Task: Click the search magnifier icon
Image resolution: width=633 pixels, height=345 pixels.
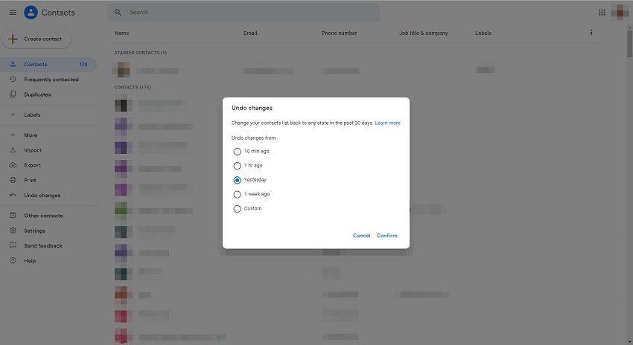Action: click(x=119, y=13)
